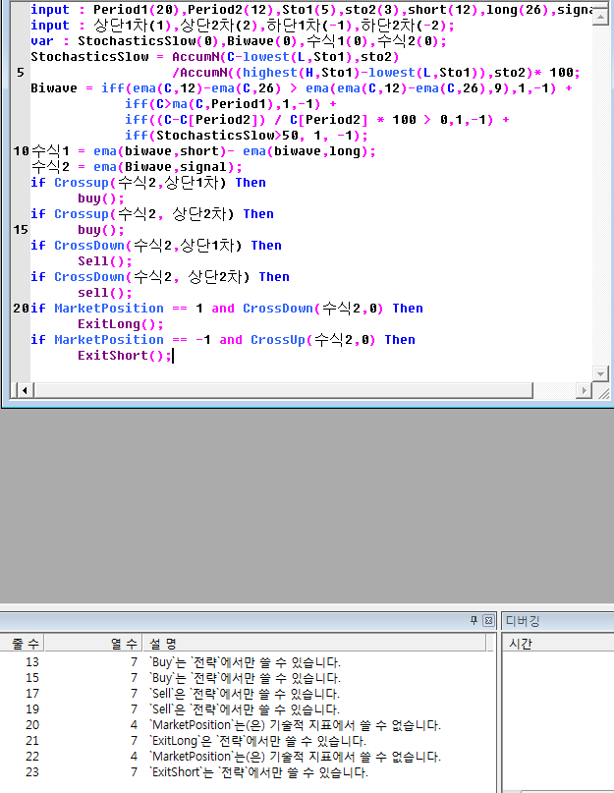Image resolution: width=614 pixels, height=793 pixels.
Task: Click the 시간 column header in debugging panel
Action: point(558,644)
